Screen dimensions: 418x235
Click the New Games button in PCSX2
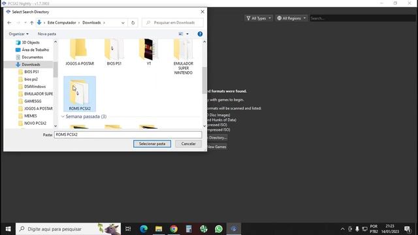[217, 147]
